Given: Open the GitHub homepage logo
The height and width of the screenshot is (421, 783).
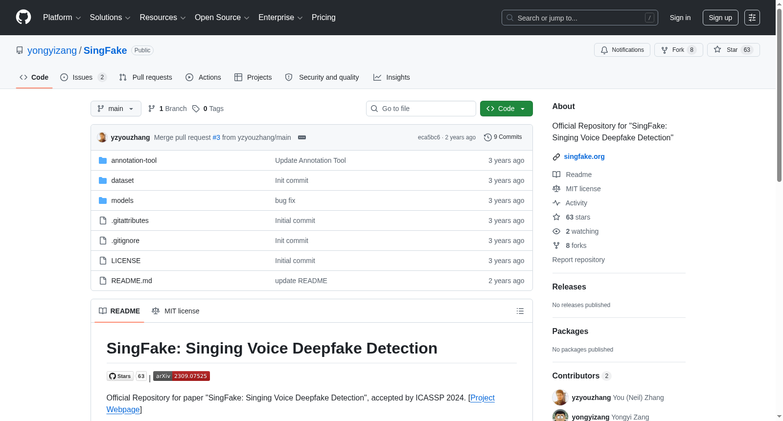Looking at the screenshot, I should pyautogui.click(x=23, y=18).
